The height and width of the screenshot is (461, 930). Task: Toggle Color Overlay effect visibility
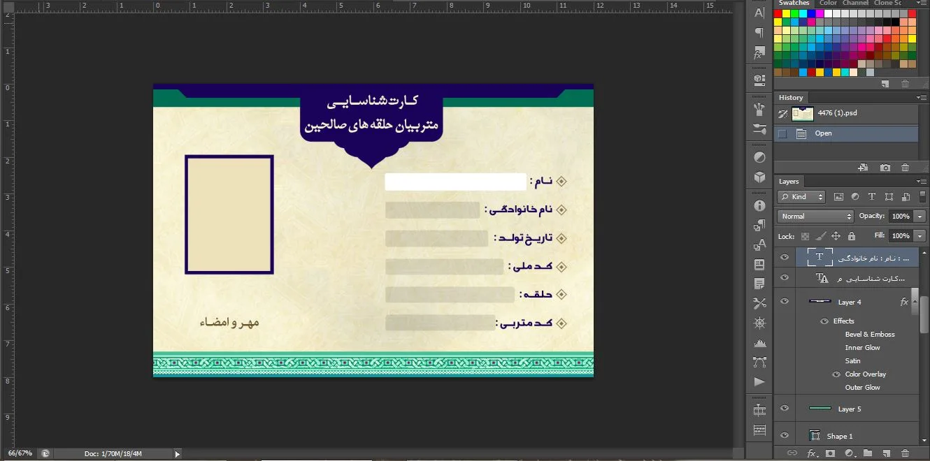(x=836, y=374)
